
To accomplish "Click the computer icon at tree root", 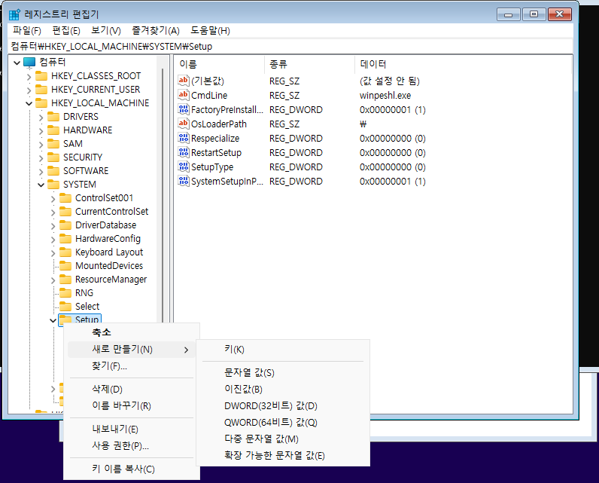I will click(x=29, y=62).
